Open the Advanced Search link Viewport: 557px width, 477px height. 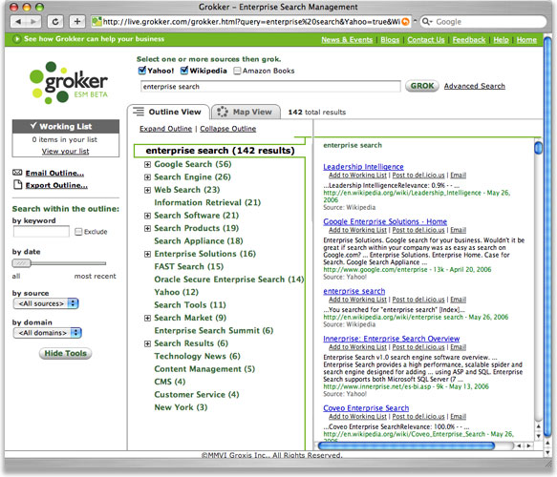tap(474, 86)
